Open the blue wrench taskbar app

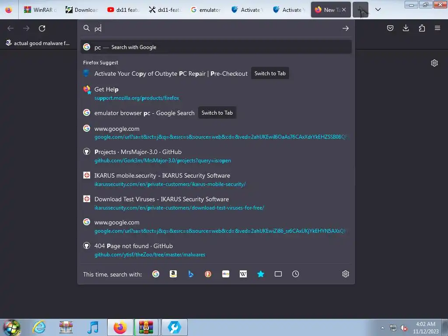(x=174, y=327)
